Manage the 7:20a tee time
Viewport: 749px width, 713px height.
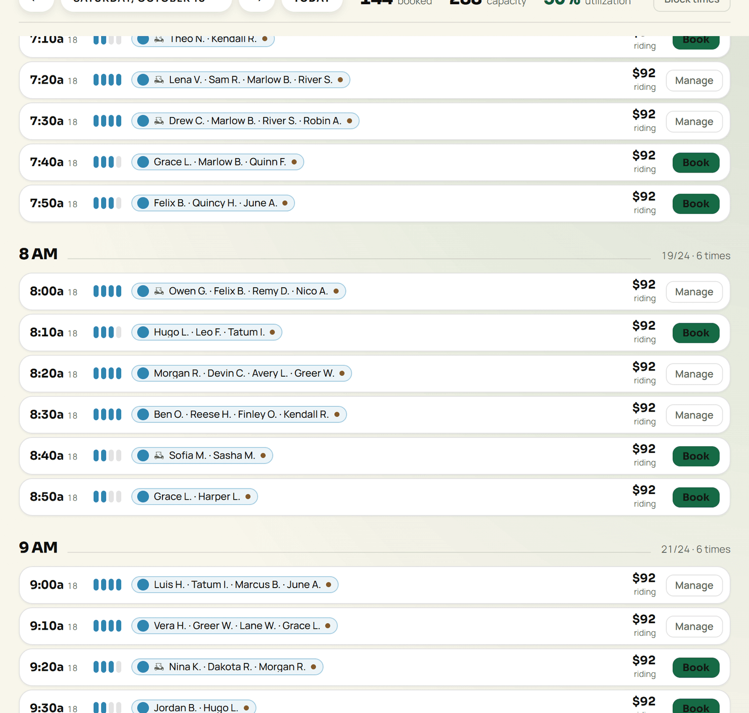pos(694,80)
